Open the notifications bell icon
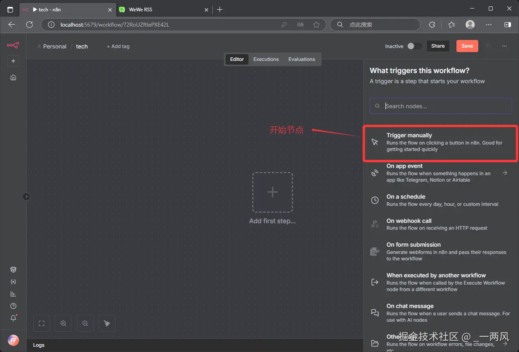The height and width of the screenshot is (352, 519). pyautogui.click(x=13, y=318)
